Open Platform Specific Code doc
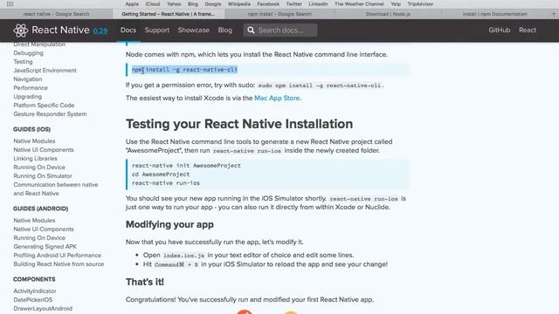Screen dimensions: 559x314 coord(44,106)
